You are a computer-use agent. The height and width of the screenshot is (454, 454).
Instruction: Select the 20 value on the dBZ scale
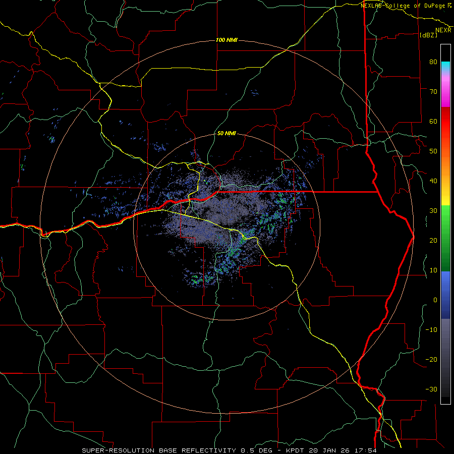click(x=433, y=241)
